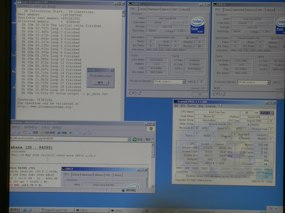The width and height of the screenshot is (285, 213).
Task: Open Processor Selection dropdown in first CPU-Z window
Action: point(184,82)
